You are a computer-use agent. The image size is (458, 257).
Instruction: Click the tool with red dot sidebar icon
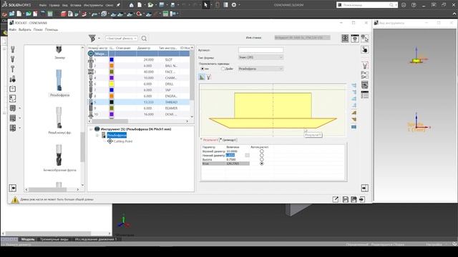pyautogui.click(x=13, y=79)
